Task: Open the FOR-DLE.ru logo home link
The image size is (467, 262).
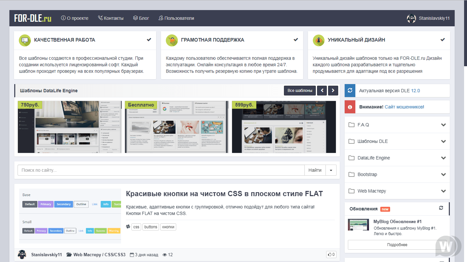Action: click(33, 18)
